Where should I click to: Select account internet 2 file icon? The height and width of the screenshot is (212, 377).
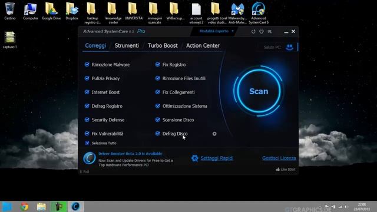(196, 13)
